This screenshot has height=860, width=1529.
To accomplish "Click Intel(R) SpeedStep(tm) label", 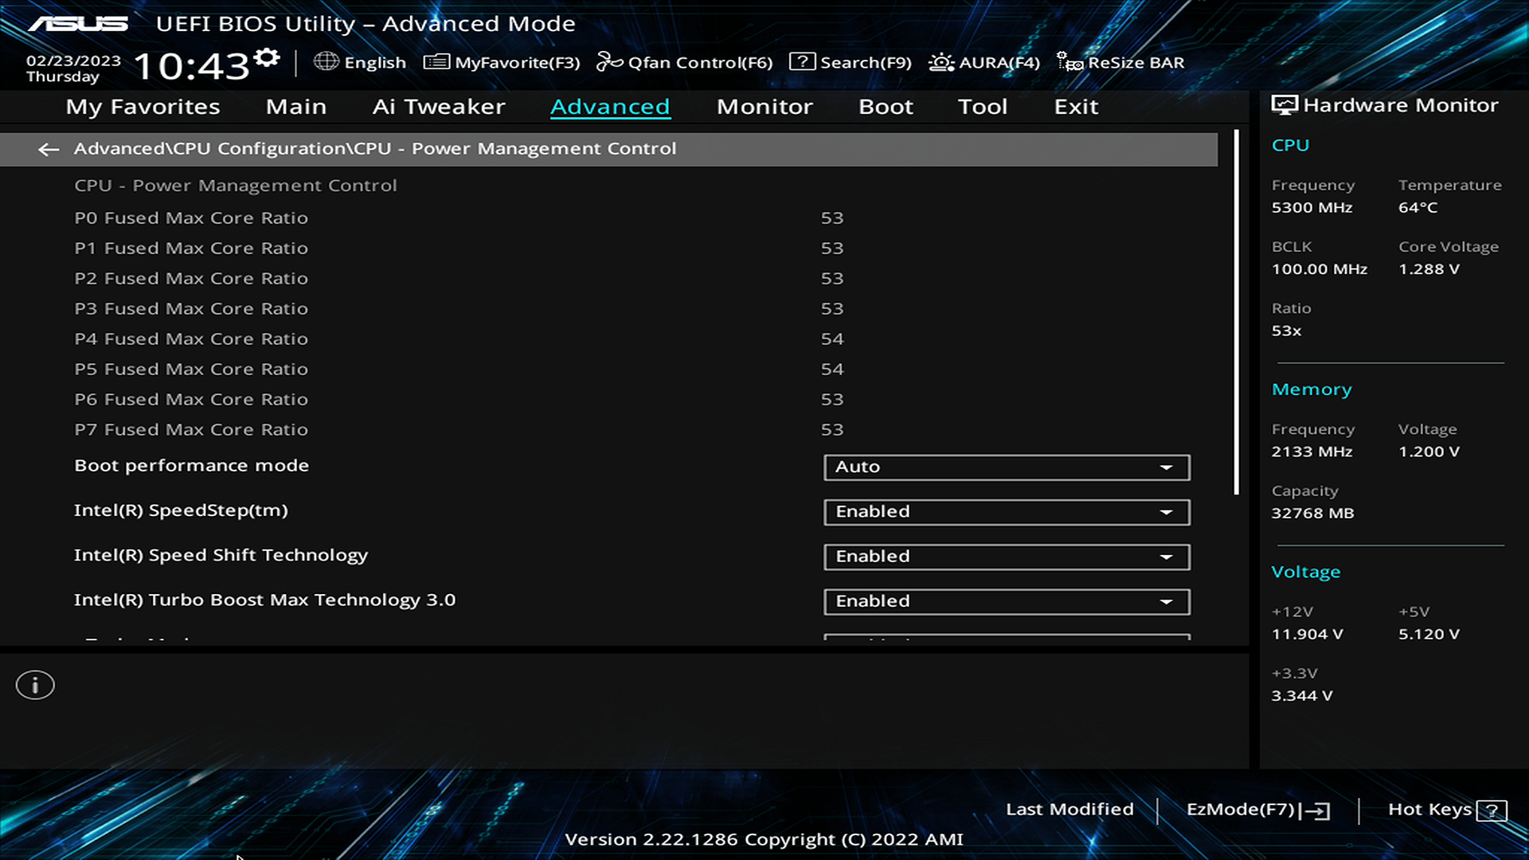I will (x=181, y=510).
